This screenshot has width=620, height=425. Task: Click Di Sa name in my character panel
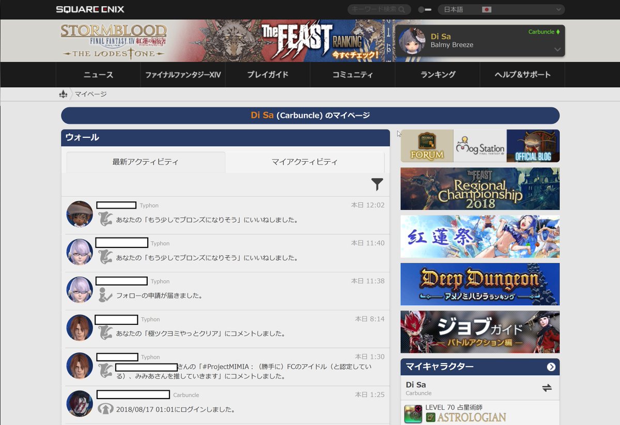(x=416, y=385)
